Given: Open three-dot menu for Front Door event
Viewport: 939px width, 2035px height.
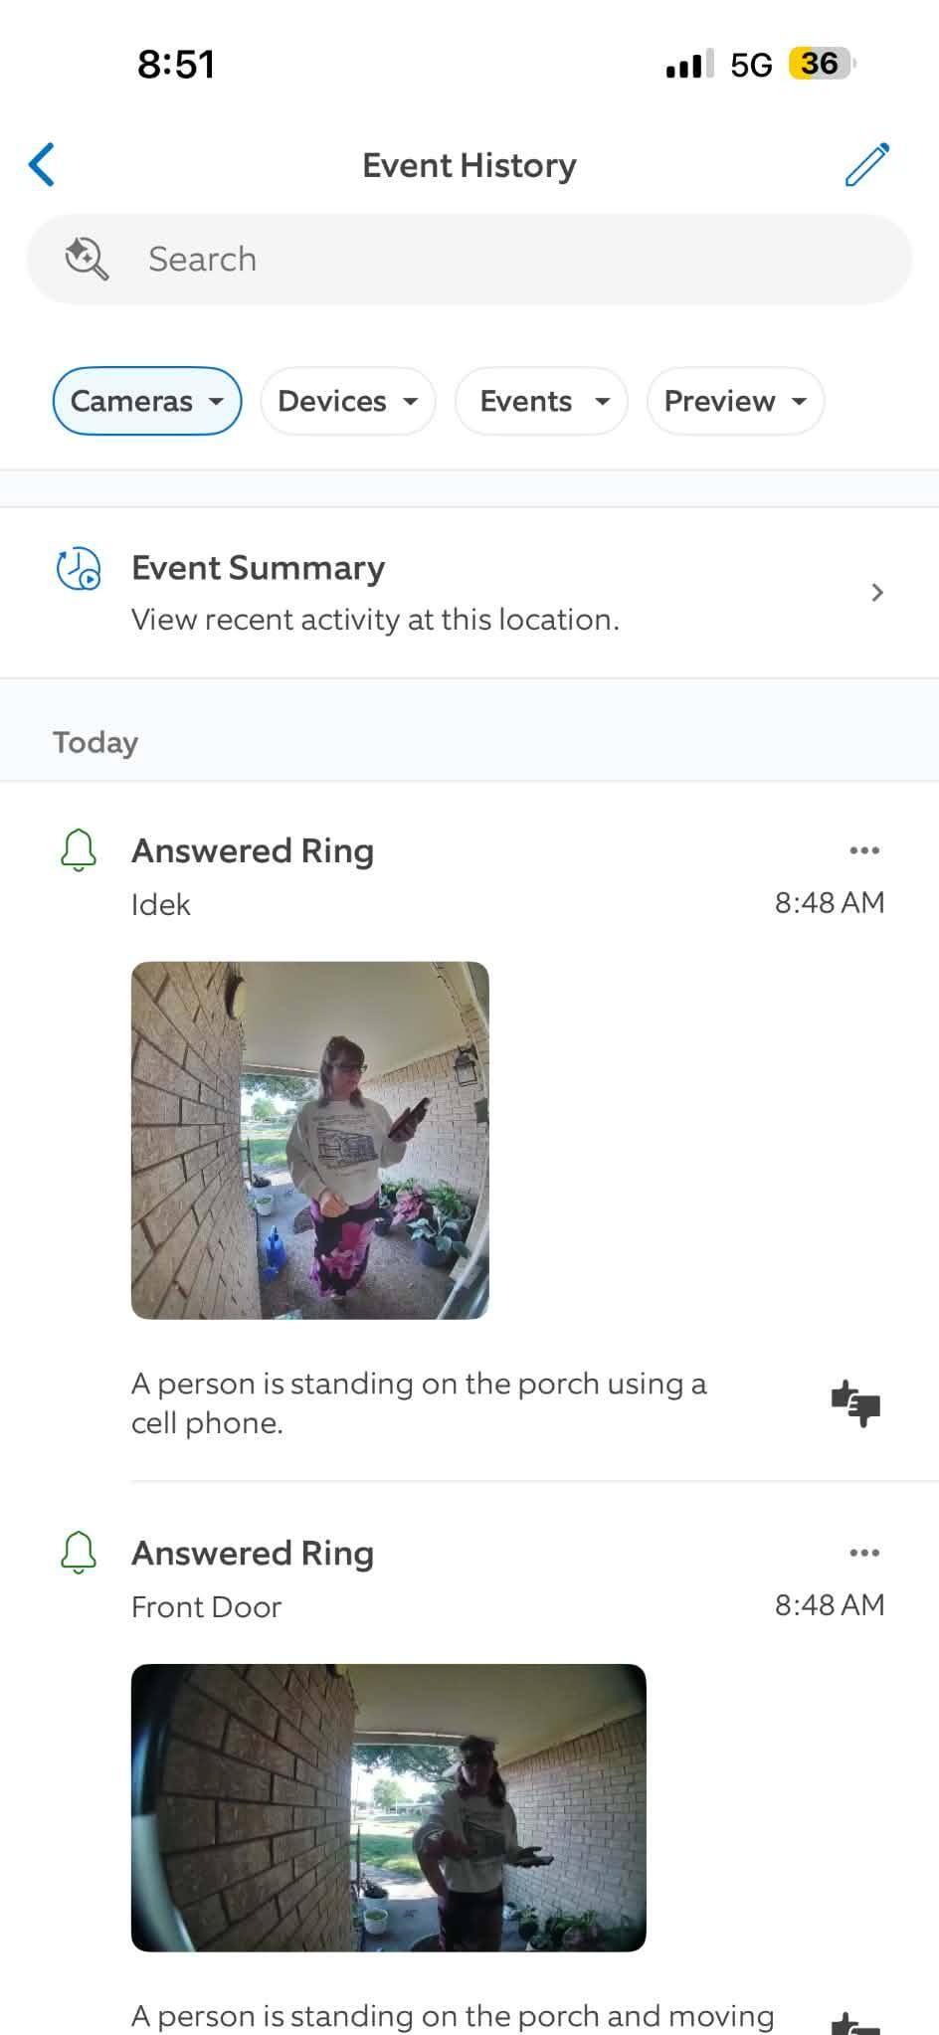Looking at the screenshot, I should 864,1553.
